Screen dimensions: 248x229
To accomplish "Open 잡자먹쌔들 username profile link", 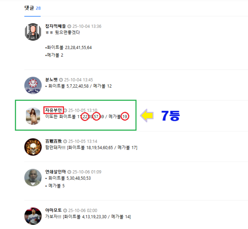I will pos(55,26).
